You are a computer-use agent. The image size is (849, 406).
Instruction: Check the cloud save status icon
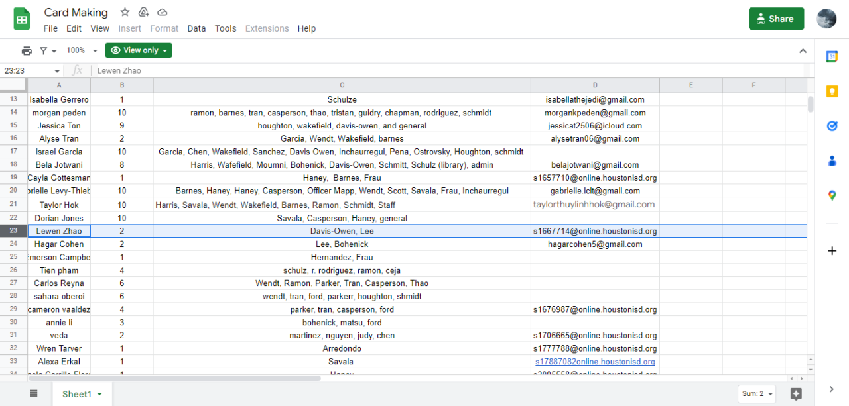[x=163, y=12]
